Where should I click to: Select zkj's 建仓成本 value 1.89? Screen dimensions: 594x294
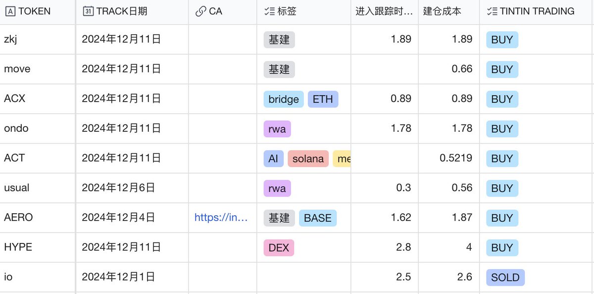[x=462, y=40]
